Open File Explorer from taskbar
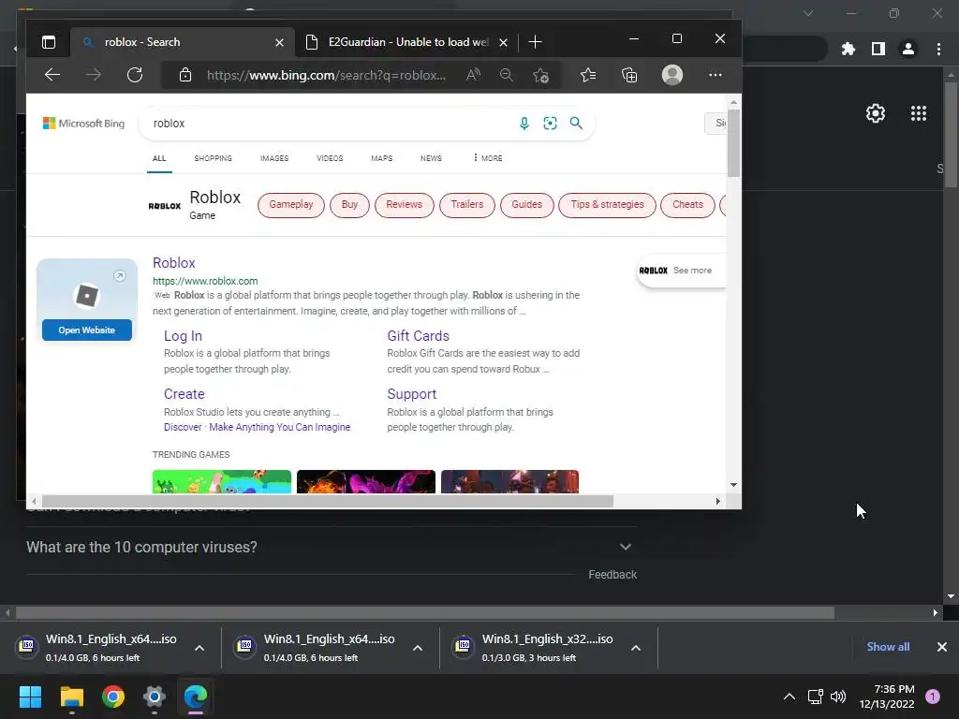Image resolution: width=959 pixels, height=719 pixels. [x=71, y=697]
